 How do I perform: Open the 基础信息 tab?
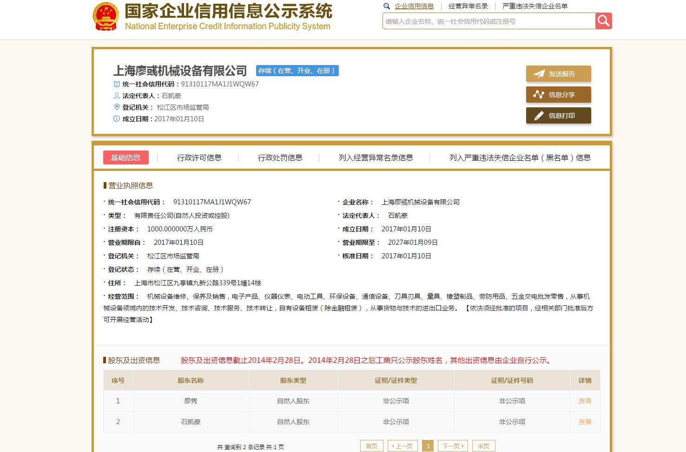click(126, 157)
